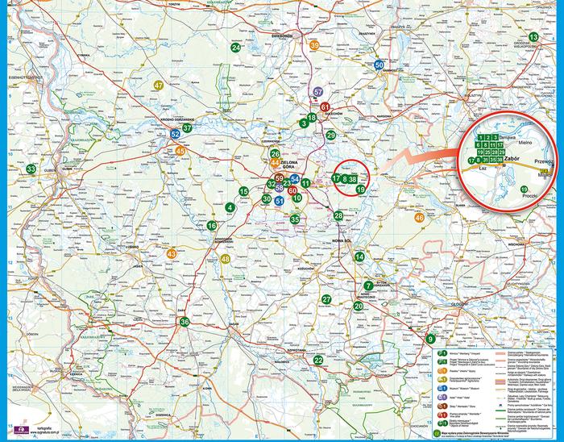Select green marker 22 near Szprotawa
Viewport: 564px width, 442px height.
[x=318, y=360]
